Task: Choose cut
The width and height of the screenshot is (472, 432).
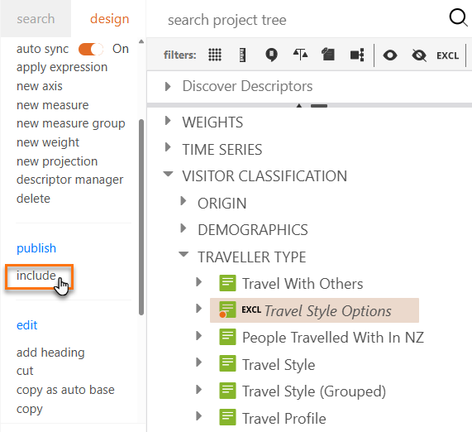Action: coord(25,371)
